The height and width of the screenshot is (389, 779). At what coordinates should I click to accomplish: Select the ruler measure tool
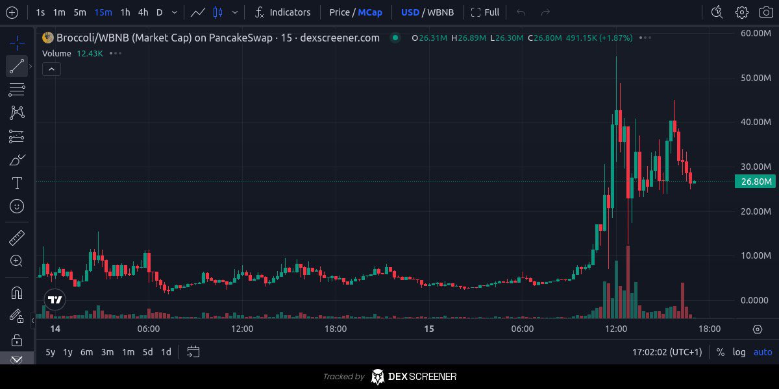[17, 238]
